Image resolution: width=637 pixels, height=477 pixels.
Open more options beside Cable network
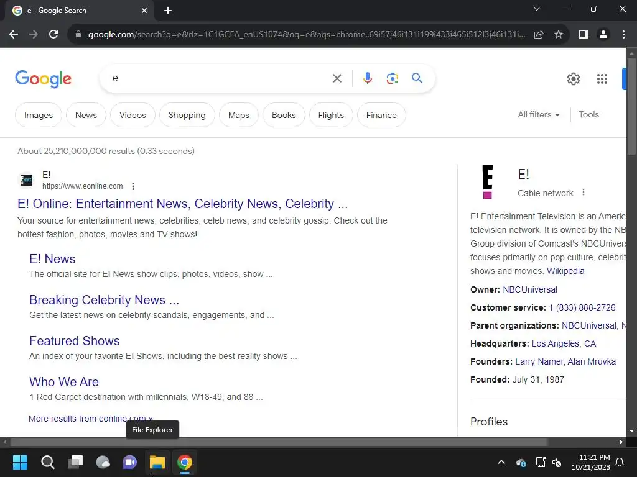tap(584, 193)
